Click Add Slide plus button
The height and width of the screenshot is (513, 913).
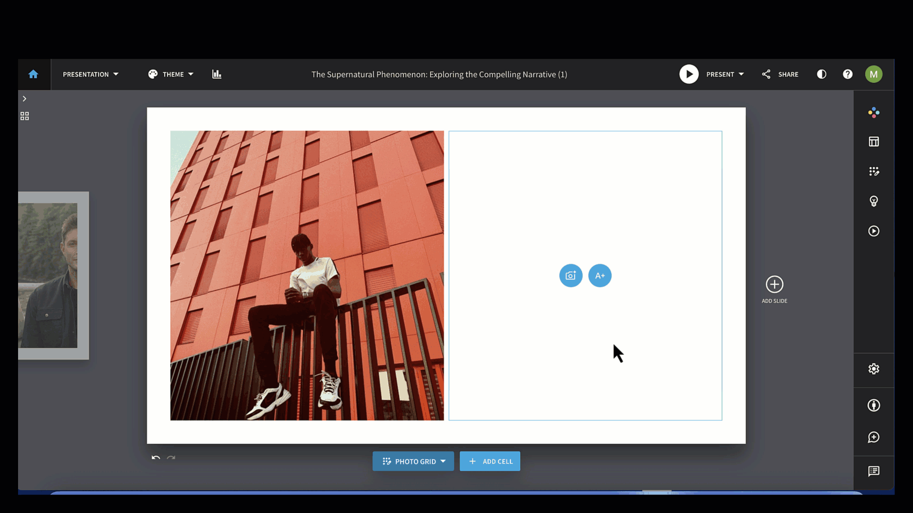click(774, 285)
